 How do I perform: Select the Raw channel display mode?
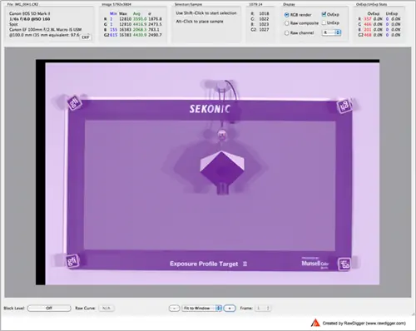point(287,32)
